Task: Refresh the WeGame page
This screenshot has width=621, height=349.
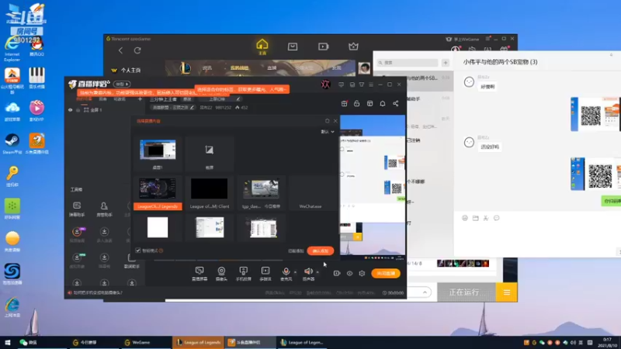Action: [x=137, y=50]
